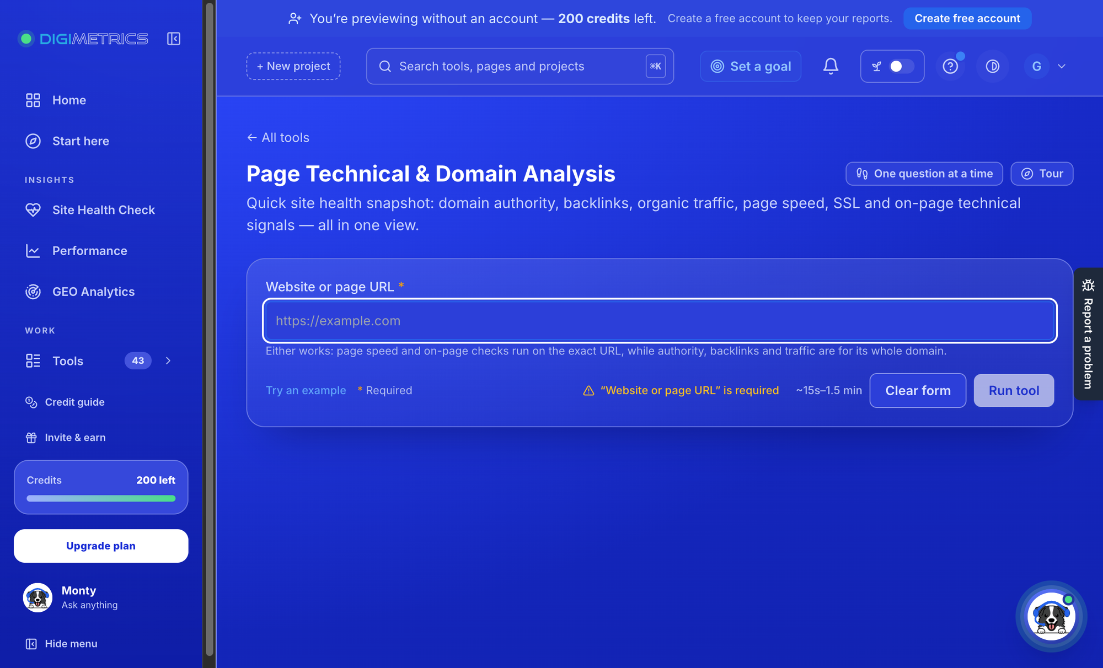Image resolution: width=1103 pixels, height=668 pixels.
Task: Go to Home in the sidebar
Action: (101, 100)
